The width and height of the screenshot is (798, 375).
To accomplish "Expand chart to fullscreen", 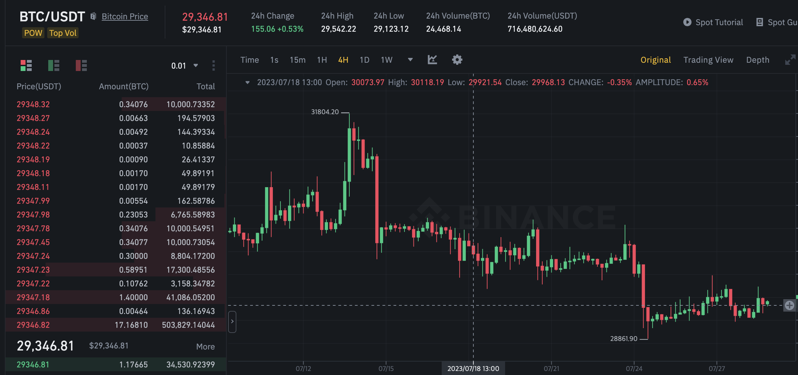I will tap(790, 60).
